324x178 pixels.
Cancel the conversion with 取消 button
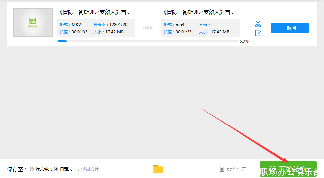[290, 28]
